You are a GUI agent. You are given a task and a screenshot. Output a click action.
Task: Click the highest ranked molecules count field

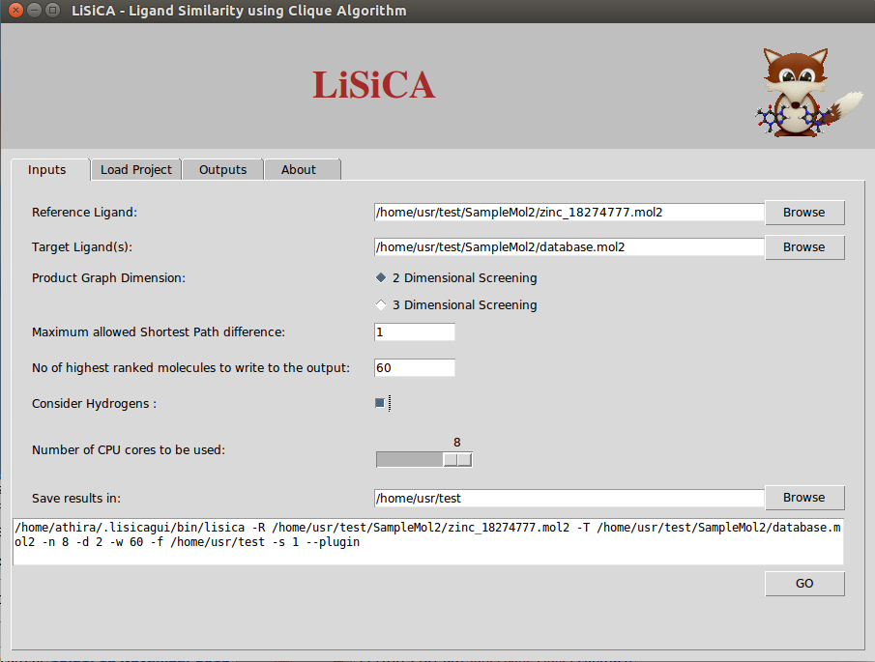(414, 367)
